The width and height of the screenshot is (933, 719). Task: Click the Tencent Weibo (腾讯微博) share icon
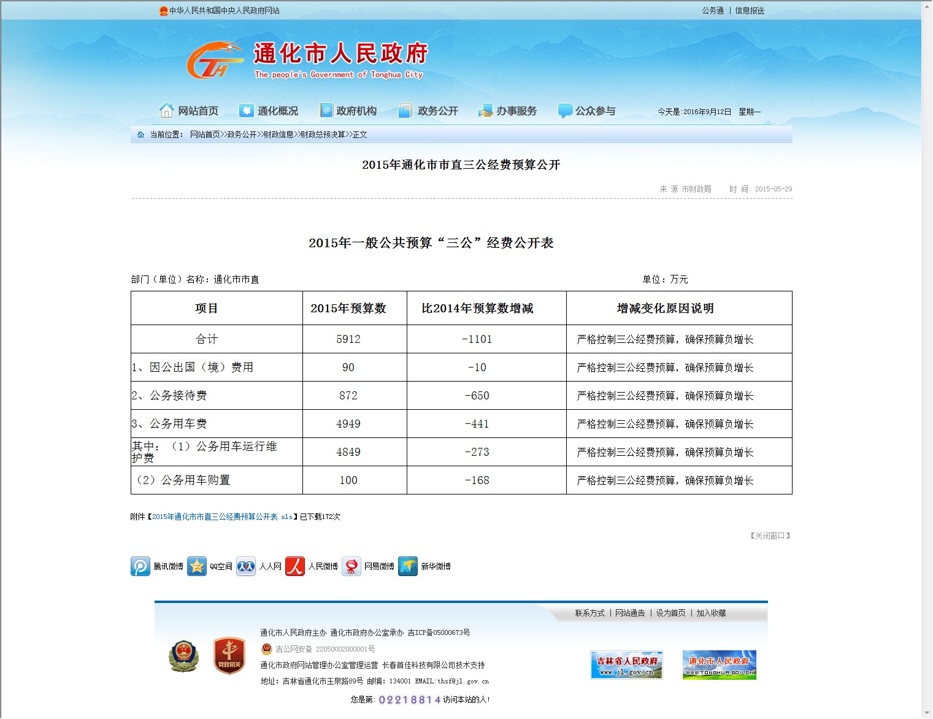coord(140,566)
